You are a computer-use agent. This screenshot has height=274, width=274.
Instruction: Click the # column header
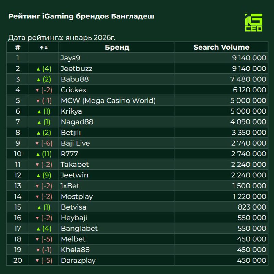point(18,47)
